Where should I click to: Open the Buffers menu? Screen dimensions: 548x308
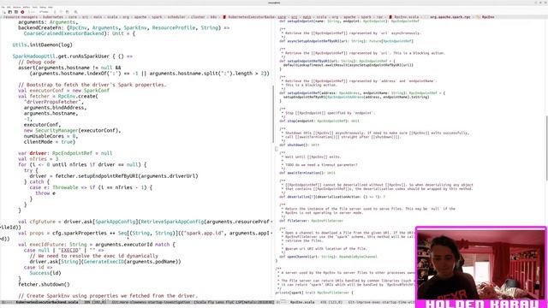[27, 7]
